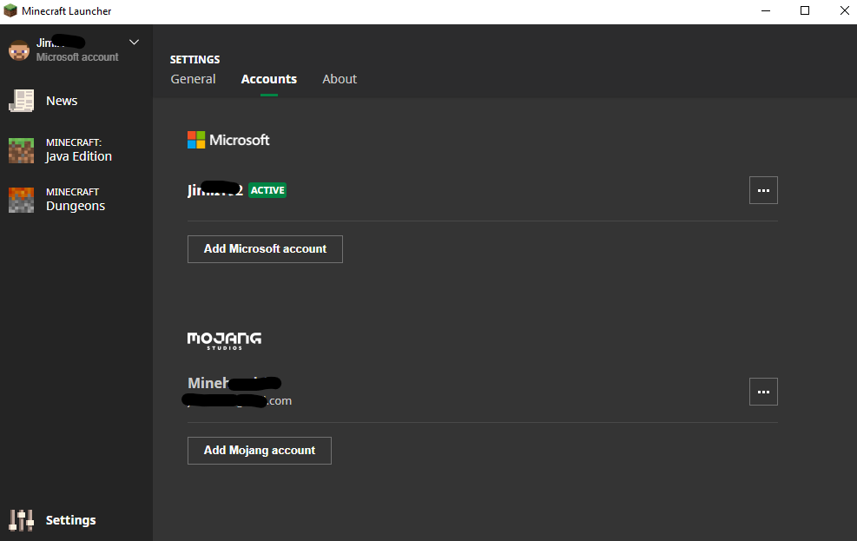
Task: Click Add Mojang account button
Action: (260, 451)
